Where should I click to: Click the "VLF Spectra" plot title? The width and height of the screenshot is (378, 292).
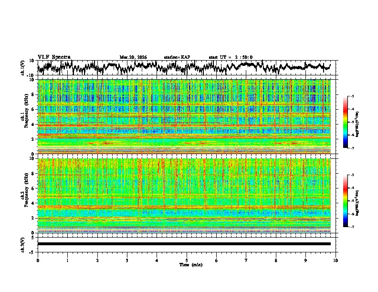pyautogui.click(x=54, y=57)
